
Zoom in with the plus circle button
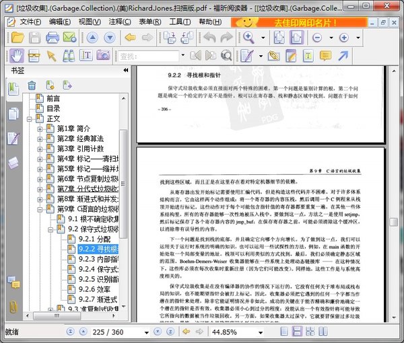click(343, 38)
